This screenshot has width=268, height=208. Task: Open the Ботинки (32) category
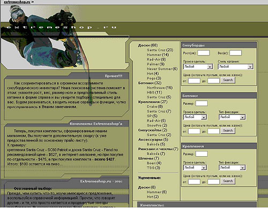150,83
